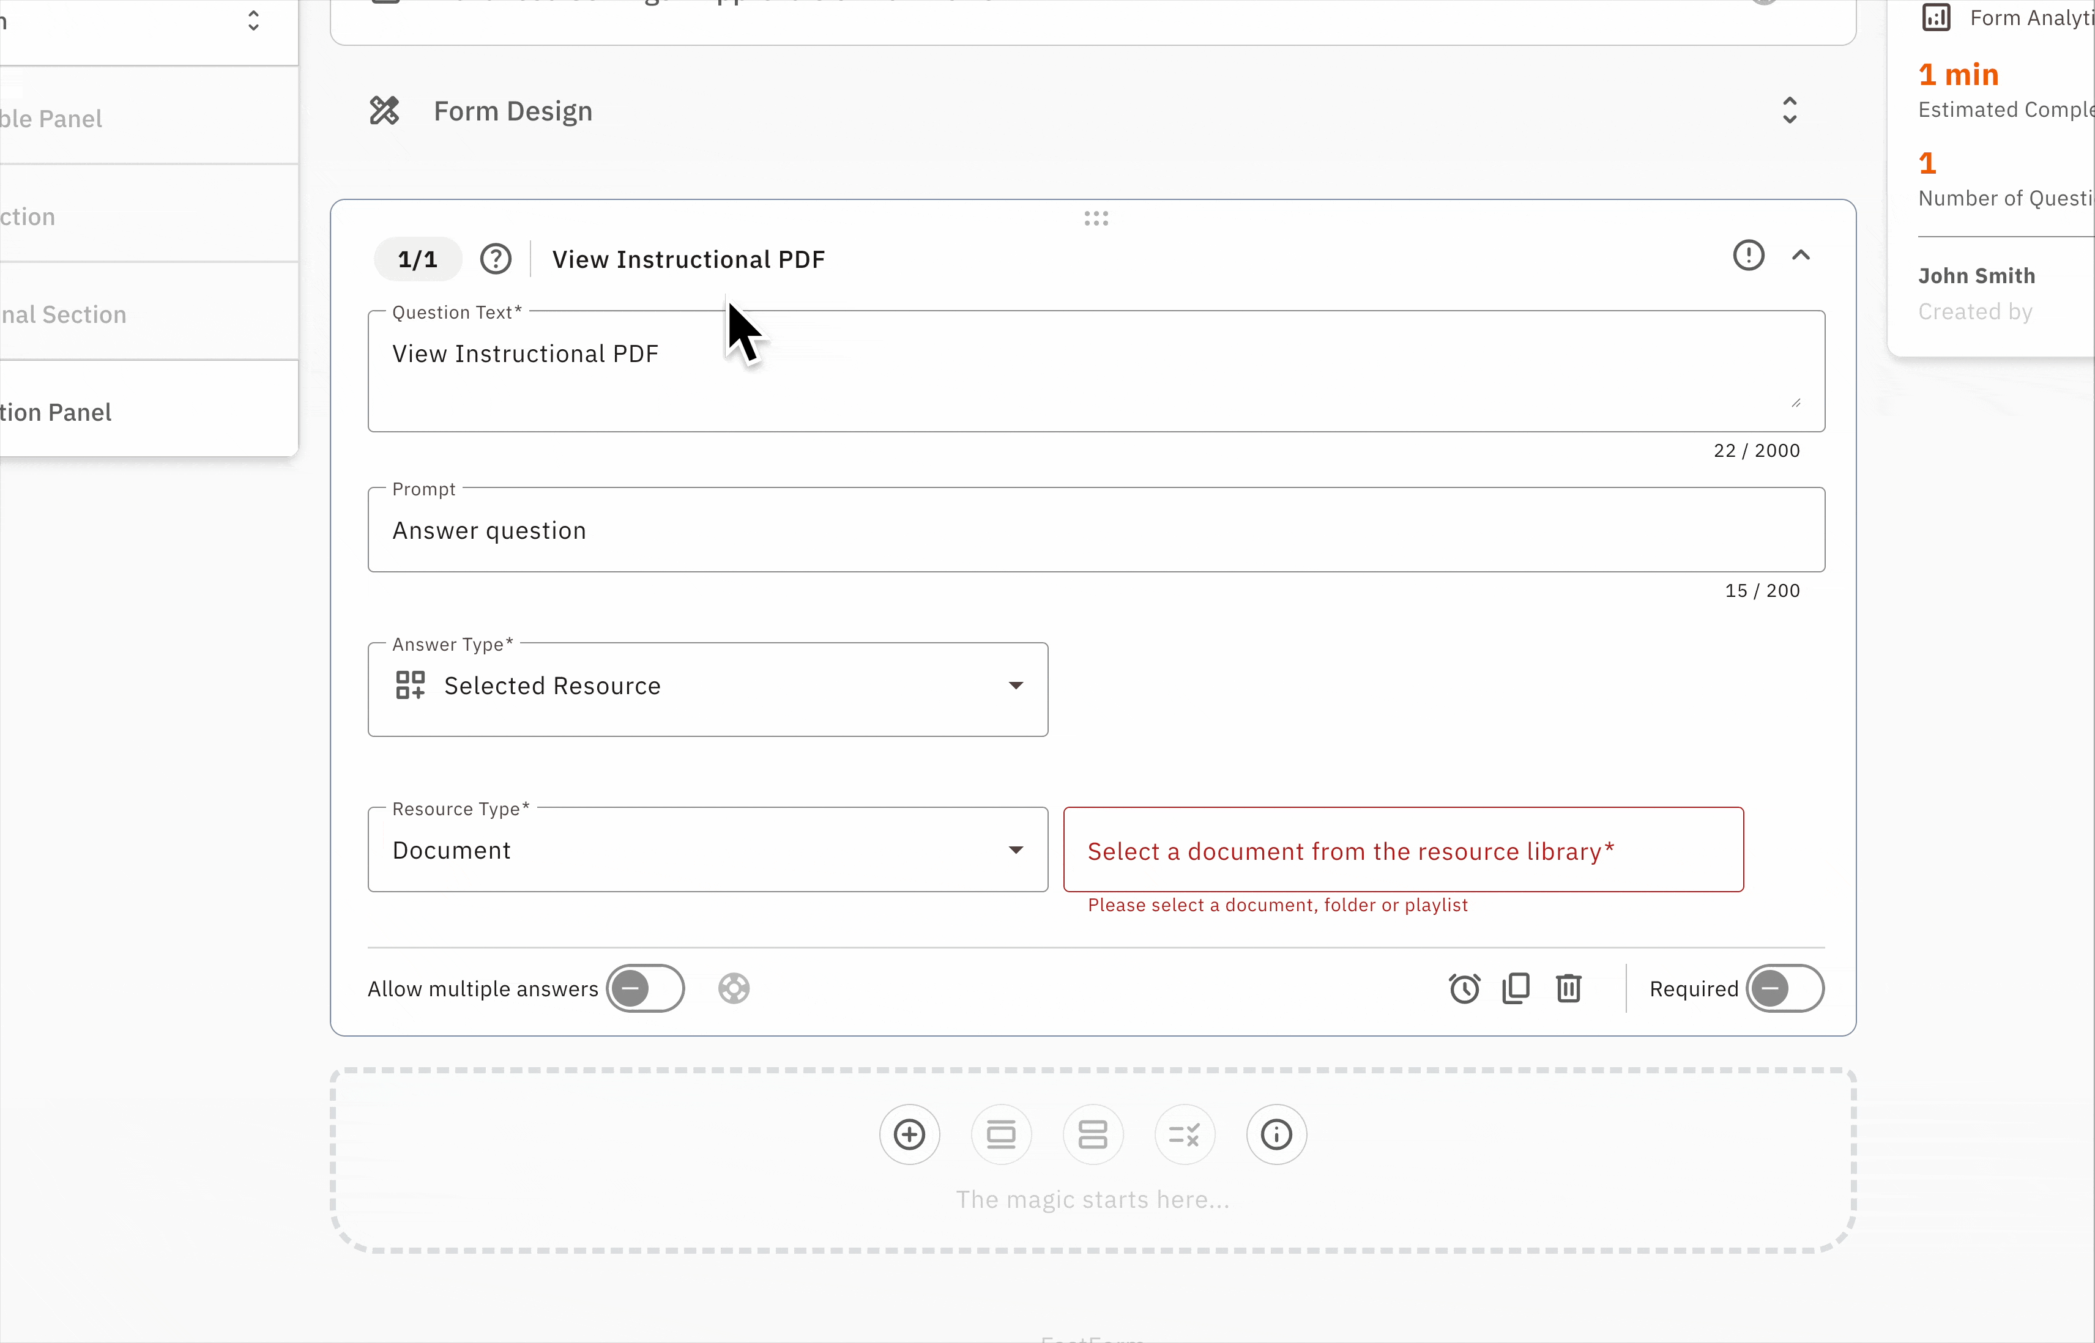Add a new question with the plus icon
2095x1343 pixels.
click(x=909, y=1134)
